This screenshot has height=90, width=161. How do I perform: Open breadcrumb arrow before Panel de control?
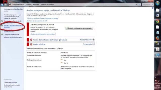point(12,4)
